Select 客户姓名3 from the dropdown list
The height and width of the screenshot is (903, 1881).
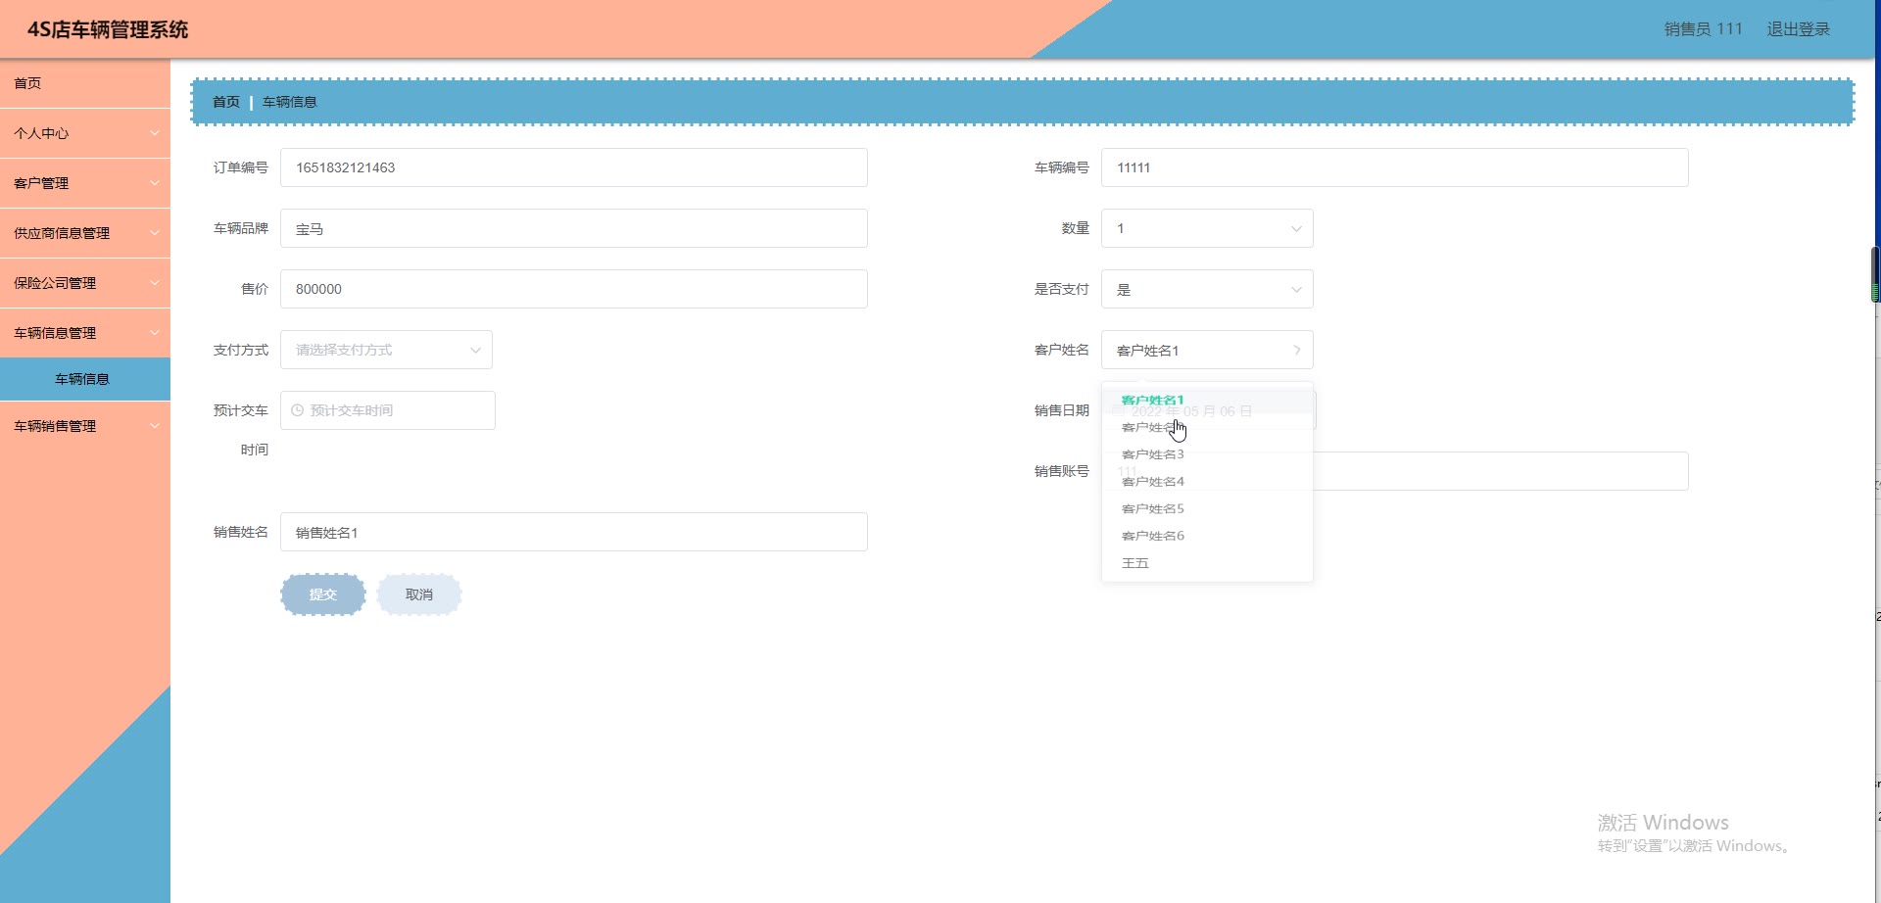1207,454
